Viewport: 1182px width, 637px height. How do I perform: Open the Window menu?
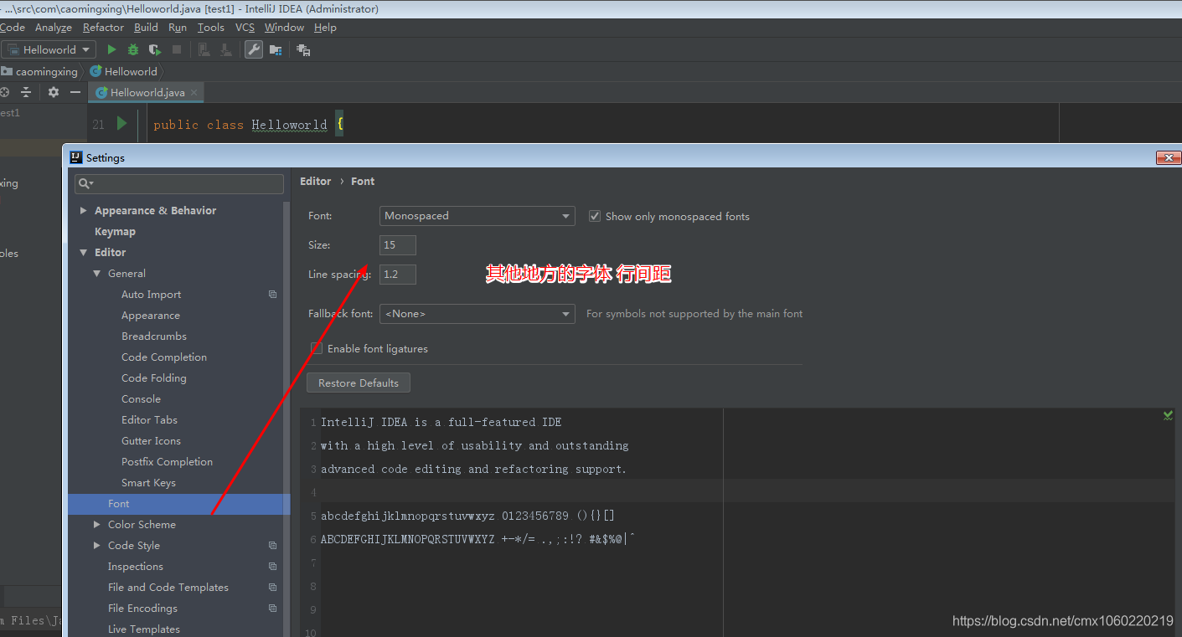284,28
